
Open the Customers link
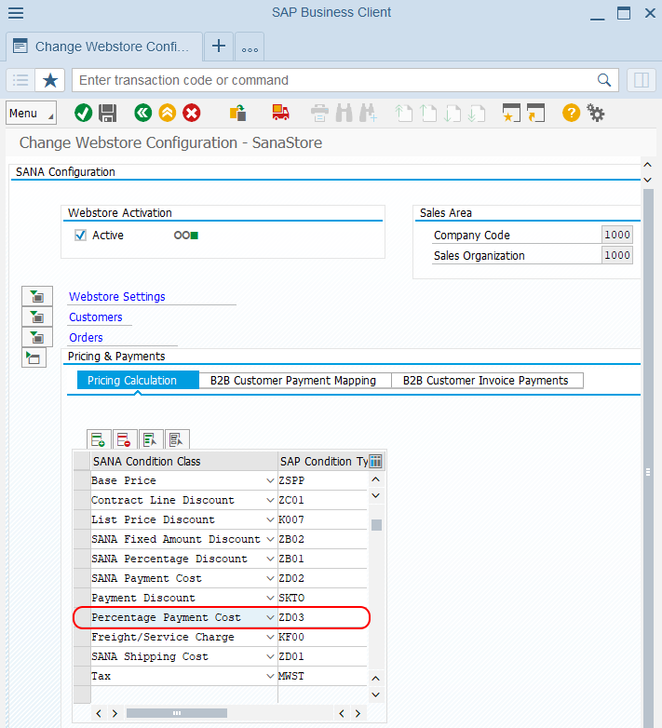(96, 317)
